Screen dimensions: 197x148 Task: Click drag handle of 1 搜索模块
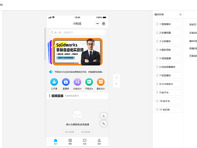point(157,24)
